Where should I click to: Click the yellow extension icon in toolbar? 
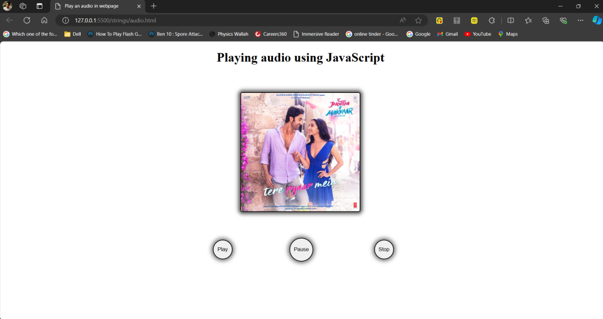439,21
